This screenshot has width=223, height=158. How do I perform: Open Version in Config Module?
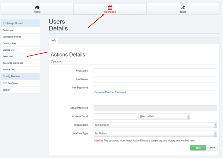point(20,90)
